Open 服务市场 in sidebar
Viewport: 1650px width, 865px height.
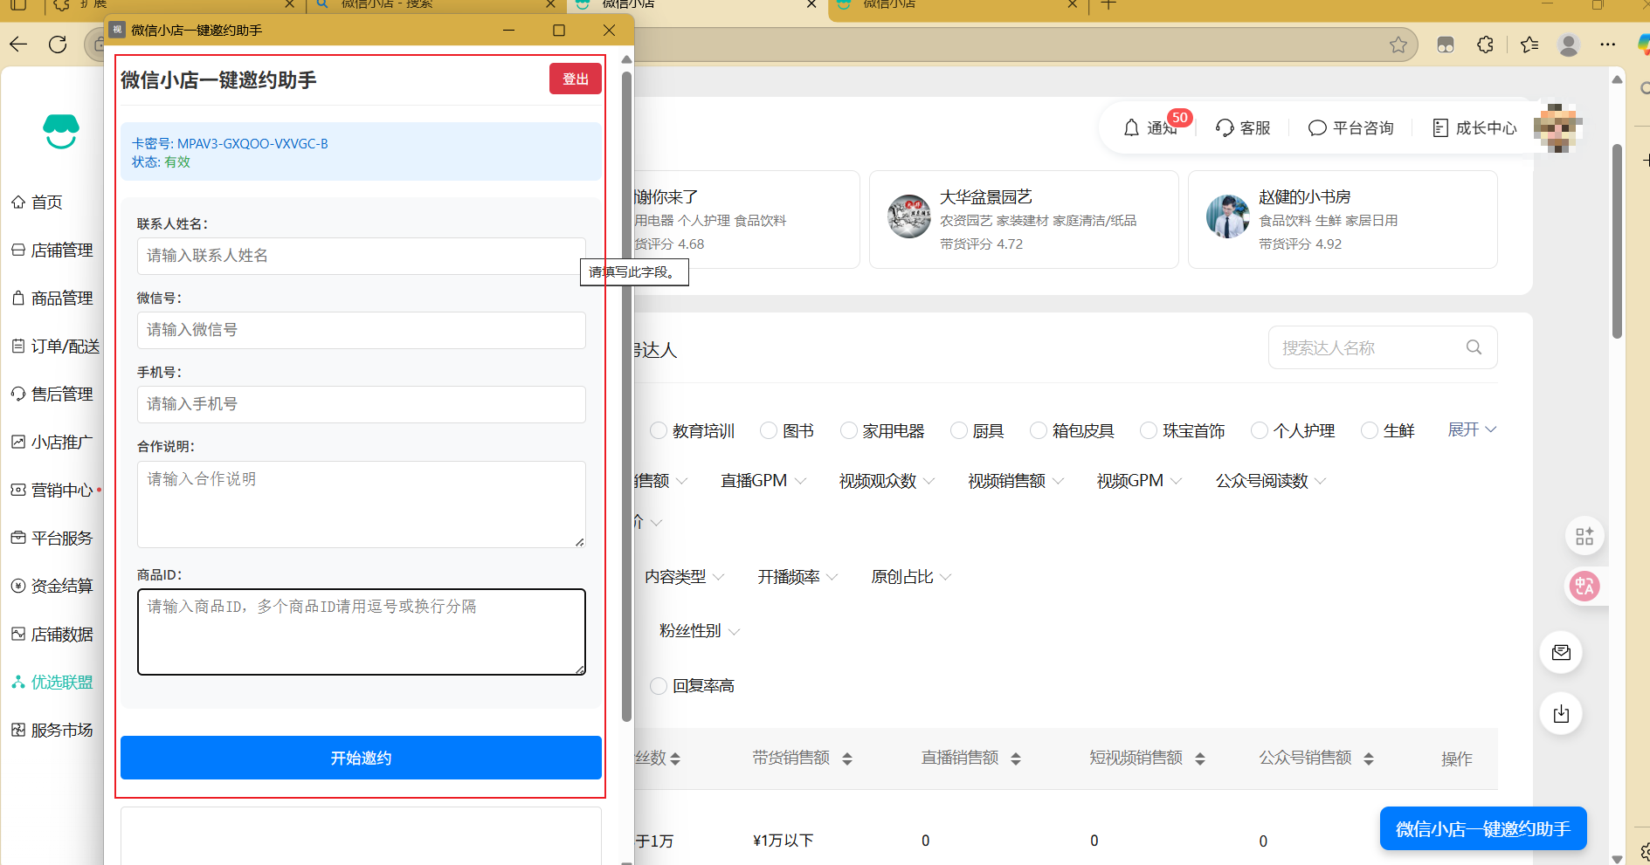52,731
